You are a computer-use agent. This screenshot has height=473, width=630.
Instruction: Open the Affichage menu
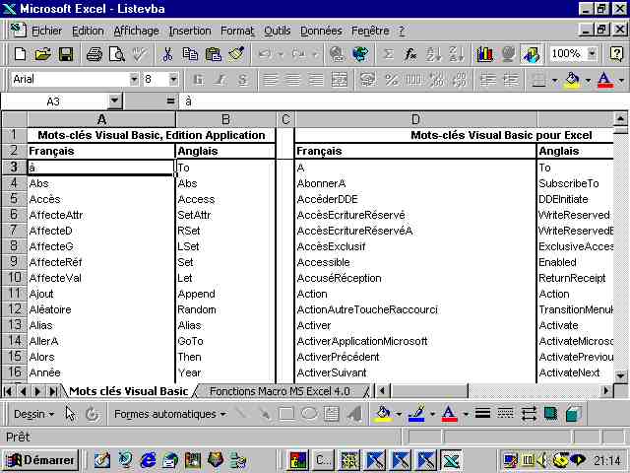pyautogui.click(x=136, y=31)
